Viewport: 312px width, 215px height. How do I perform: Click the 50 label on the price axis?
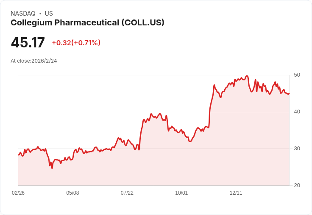tap(297, 75)
